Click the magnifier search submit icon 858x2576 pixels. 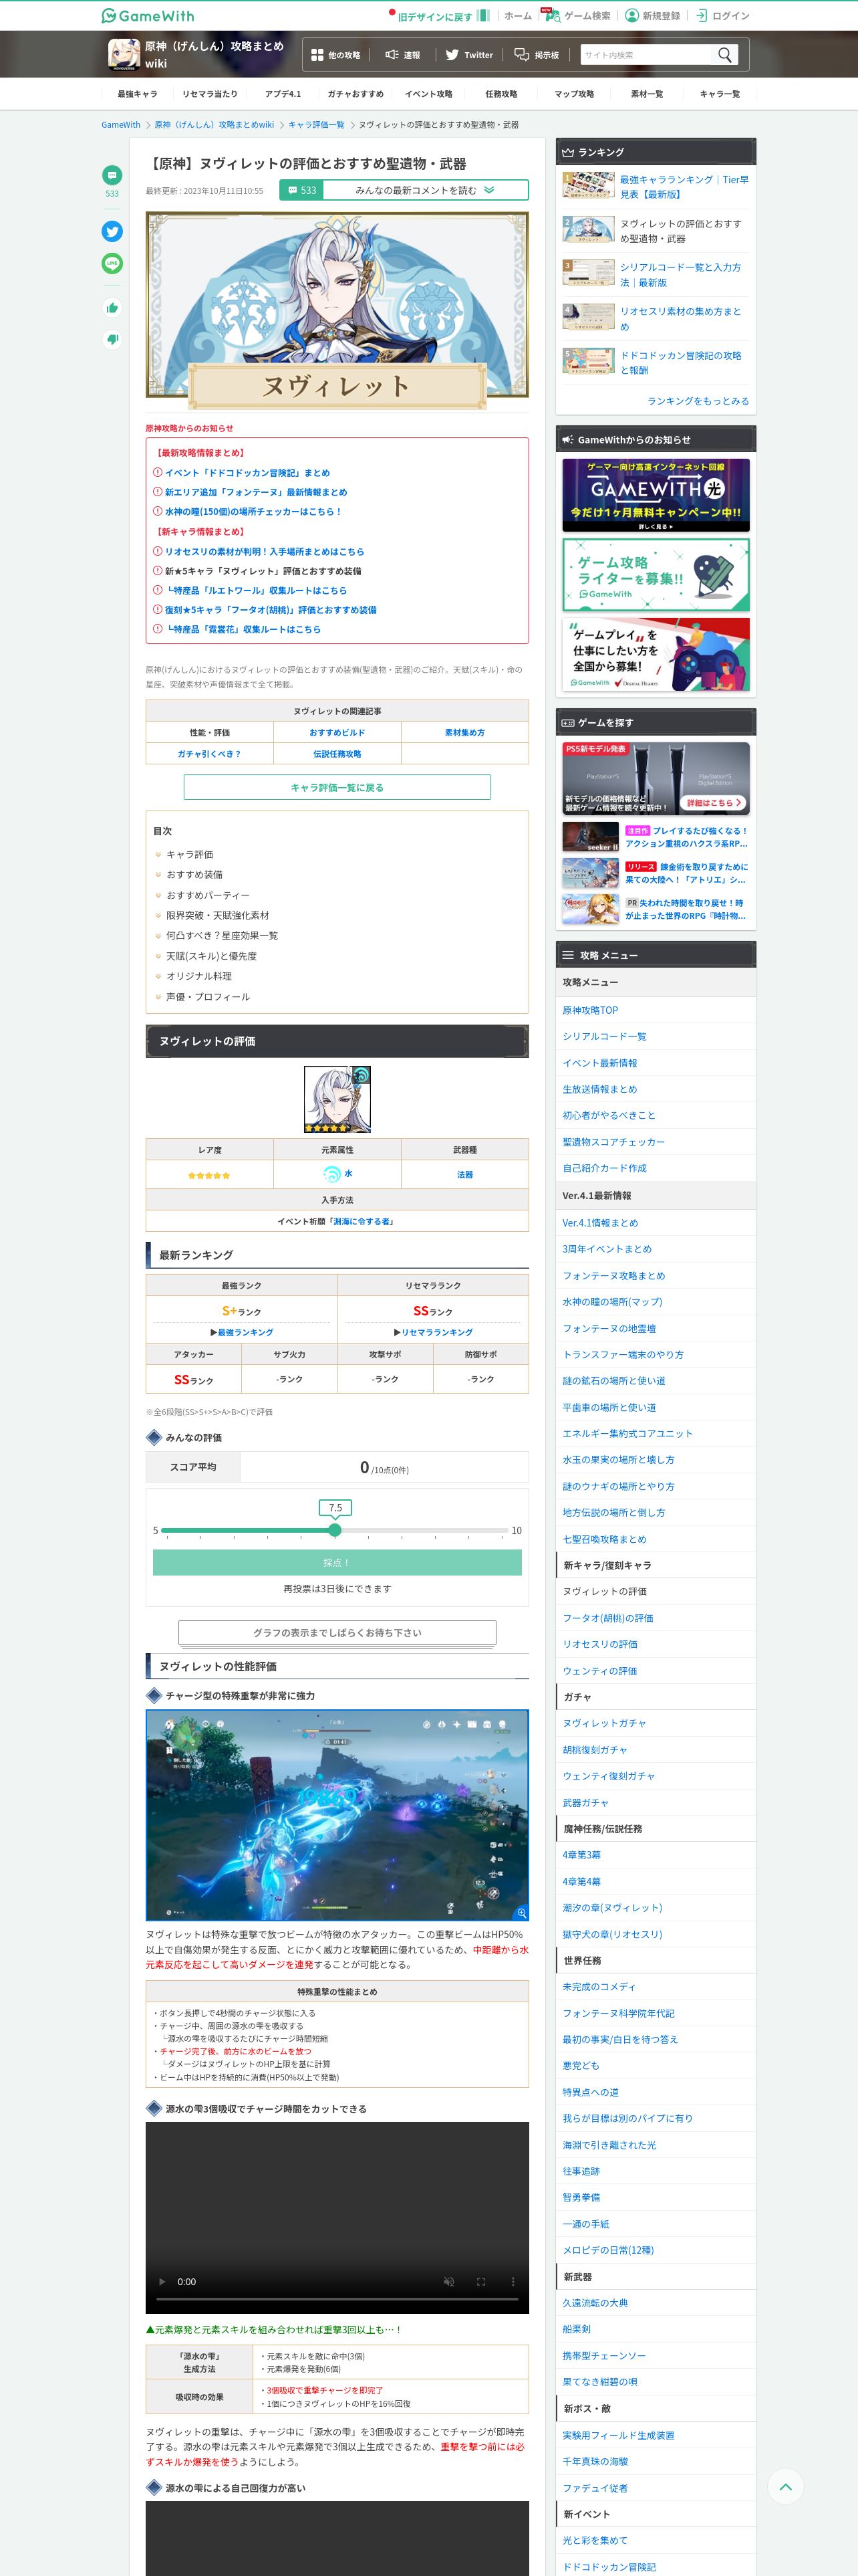[725, 55]
